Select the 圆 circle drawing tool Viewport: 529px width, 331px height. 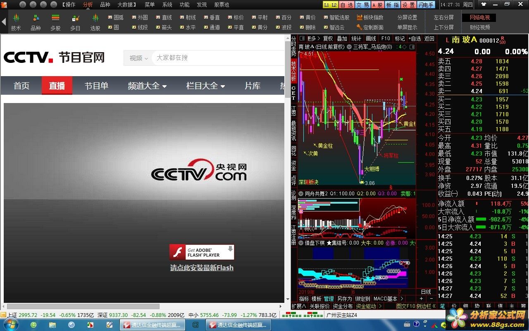[x=114, y=27]
